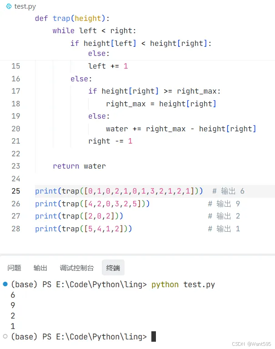The width and height of the screenshot is (275, 349).
Task: Click the print call with [4,2,0,3,2,5]
Action: coord(92,204)
